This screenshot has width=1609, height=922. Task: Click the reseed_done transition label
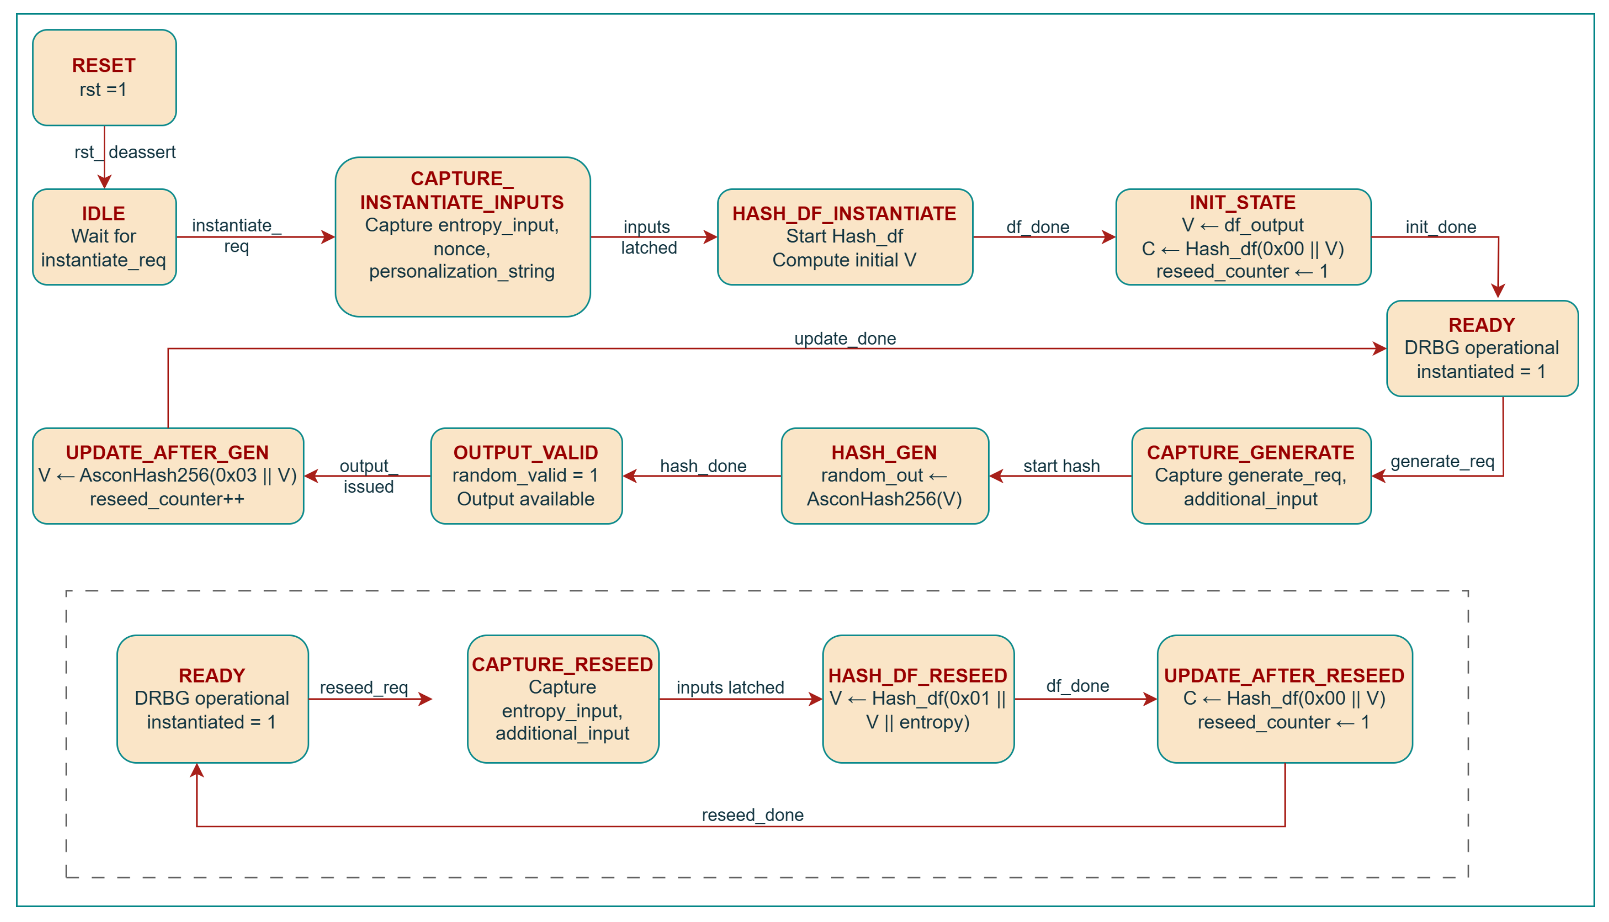point(753,815)
